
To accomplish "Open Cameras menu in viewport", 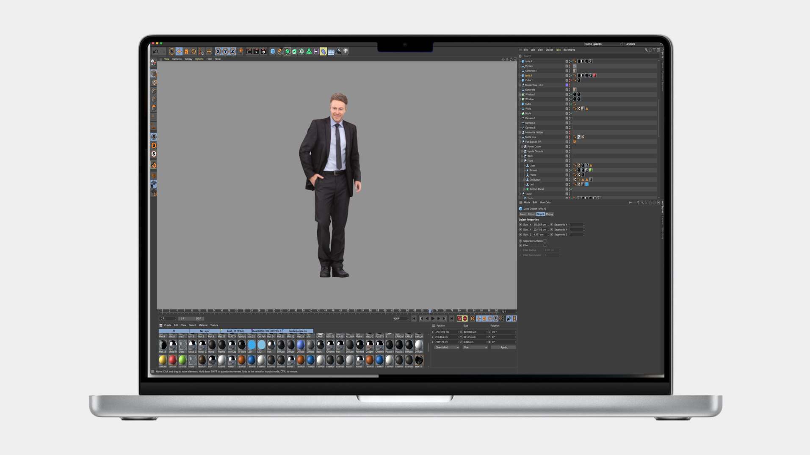I will (x=177, y=59).
